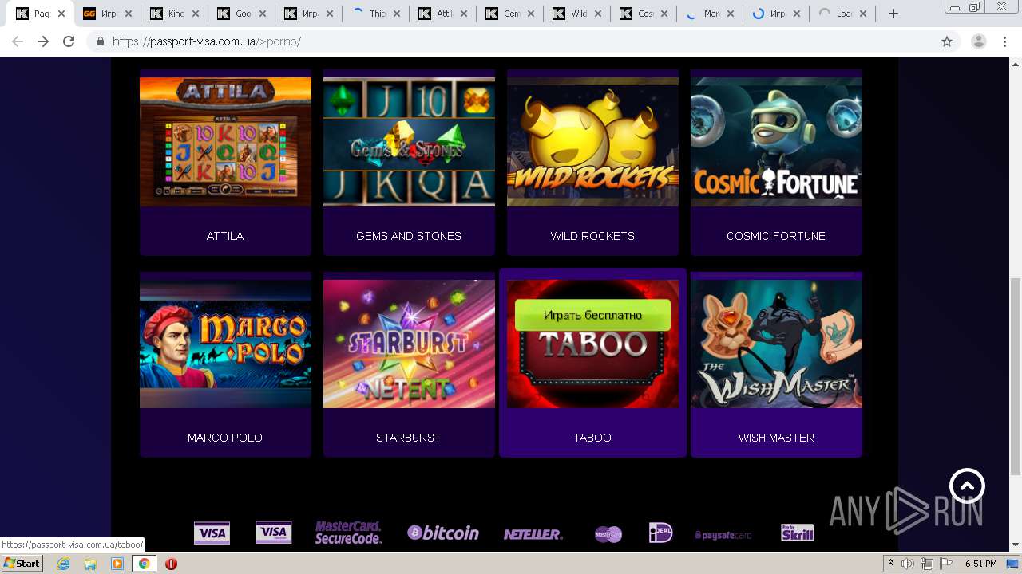Open the Chrome profile avatar menu
The width and height of the screenshot is (1022, 574).
[x=978, y=41]
